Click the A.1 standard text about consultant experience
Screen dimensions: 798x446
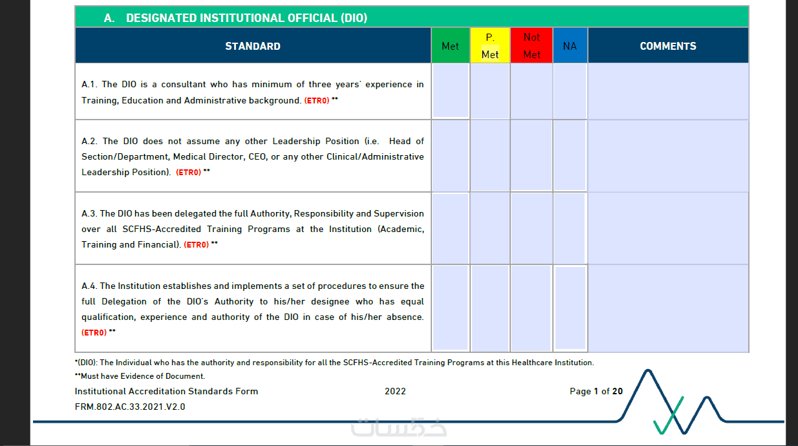click(253, 92)
